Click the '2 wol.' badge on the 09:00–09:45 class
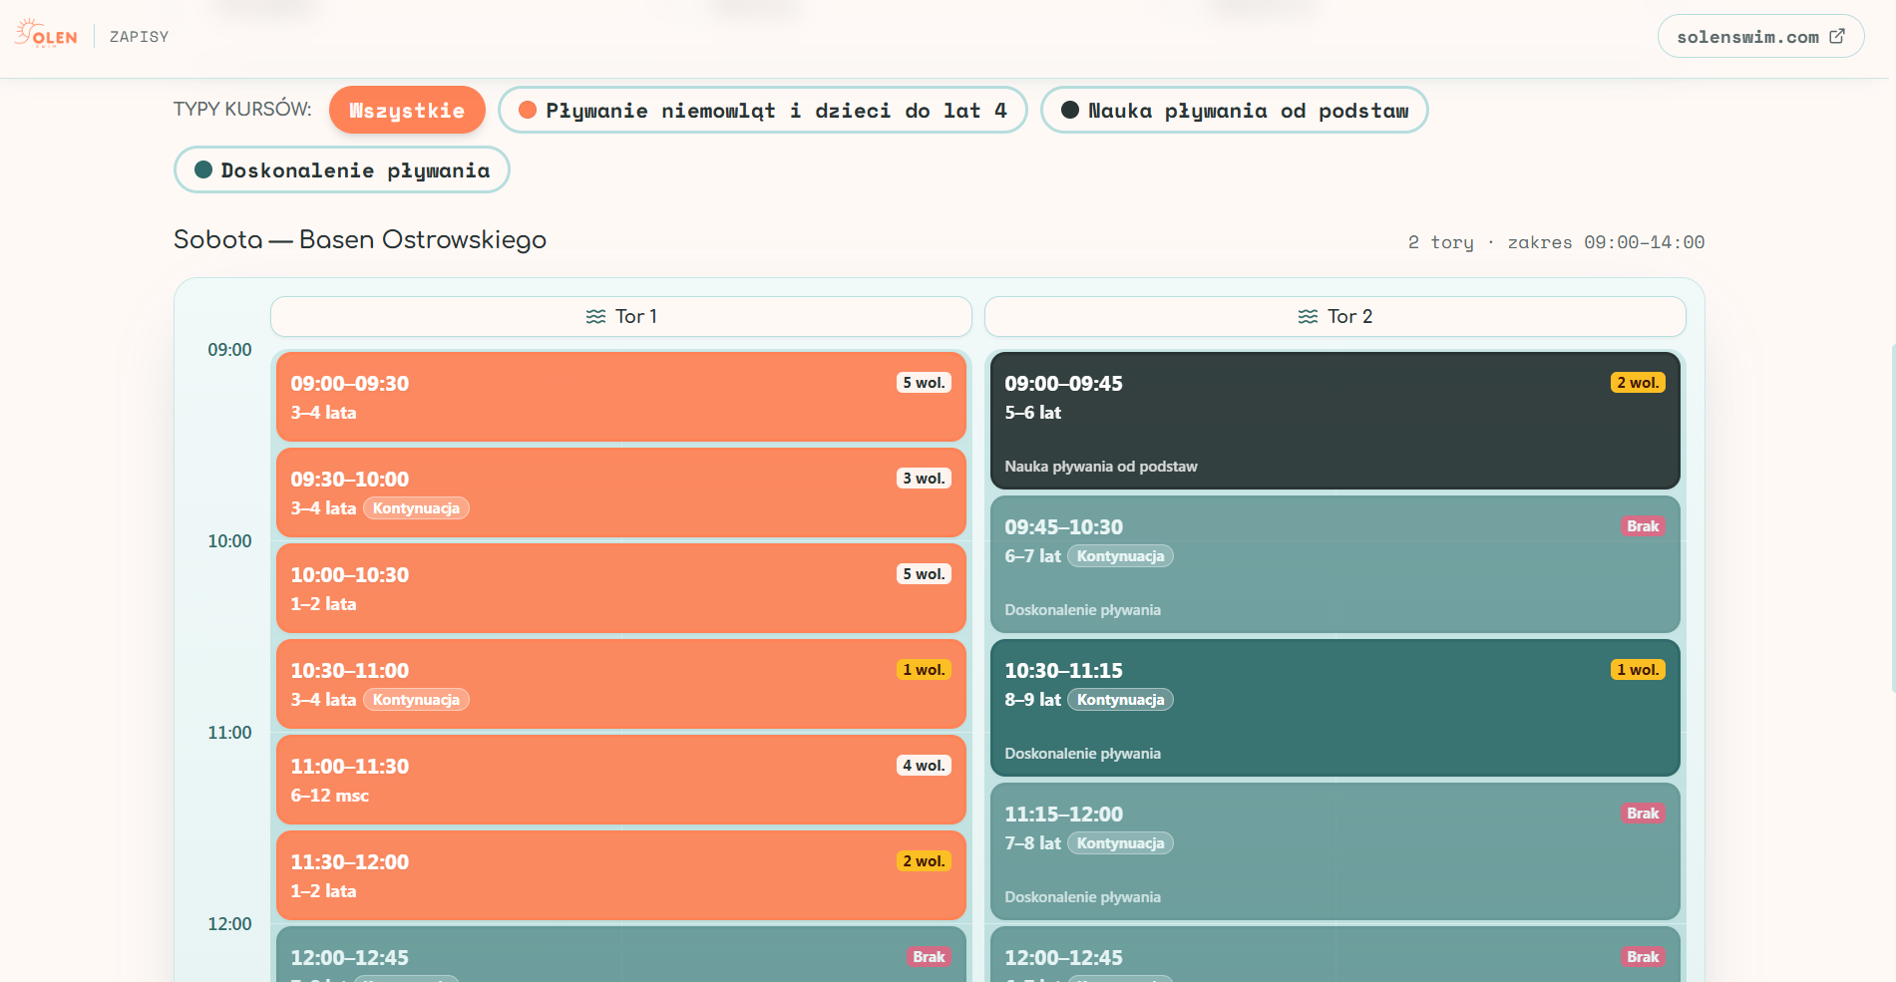1896x982 pixels. [x=1638, y=383]
